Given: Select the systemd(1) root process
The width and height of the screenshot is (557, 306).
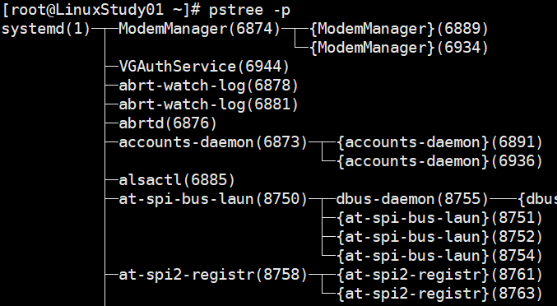Looking at the screenshot, I should click(46, 29).
